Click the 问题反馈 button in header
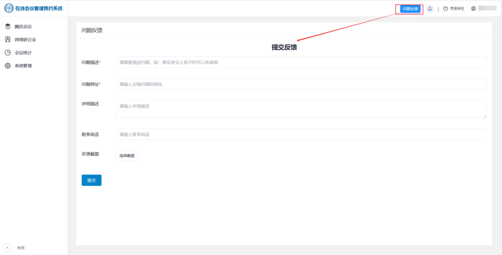Viewport: 502px width, 255px height. pos(410,9)
